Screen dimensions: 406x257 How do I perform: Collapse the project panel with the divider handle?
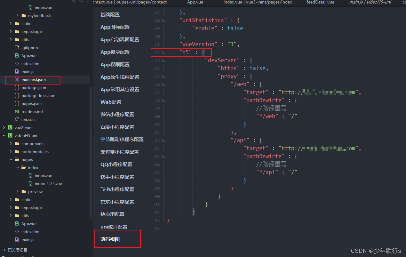tap(93, 130)
